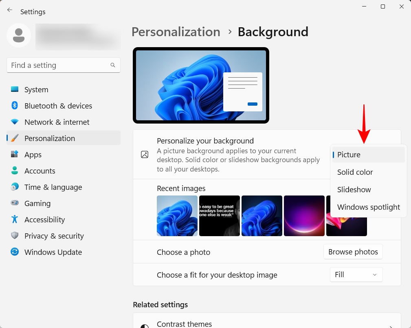This screenshot has height=328, width=411.
Task: Click the Find a setting search box
Action: click(64, 65)
